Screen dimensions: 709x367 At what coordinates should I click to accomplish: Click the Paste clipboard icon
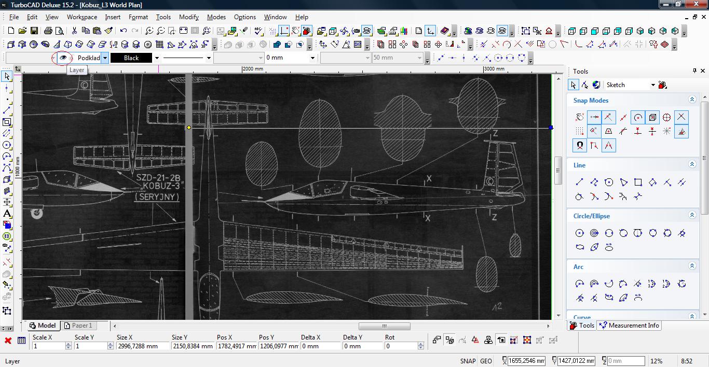coord(97,31)
